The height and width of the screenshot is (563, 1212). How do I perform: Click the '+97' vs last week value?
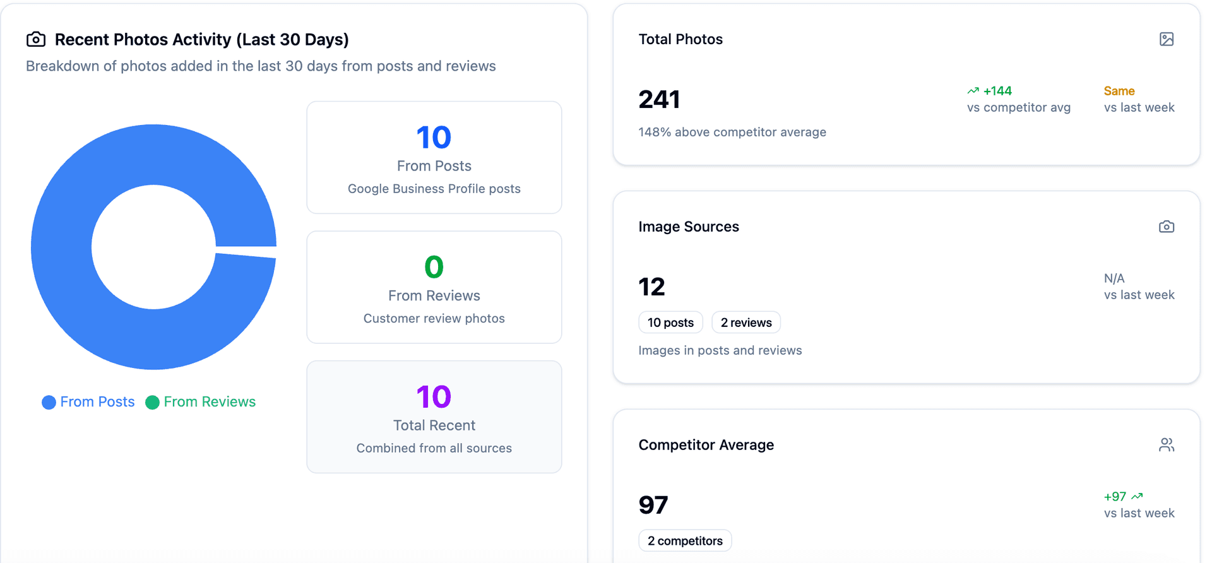tap(1115, 496)
